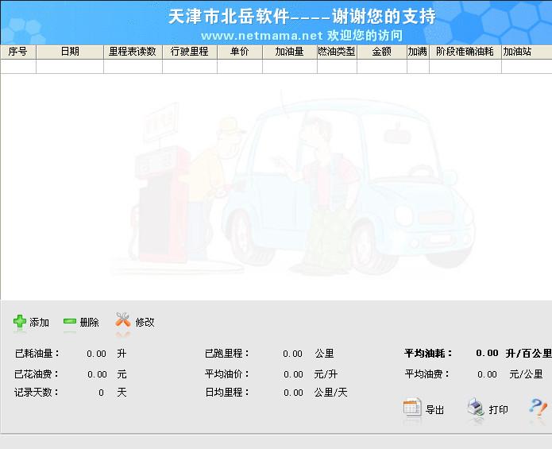Sort by the 序号 column header
The image size is (552, 449).
click(17, 52)
